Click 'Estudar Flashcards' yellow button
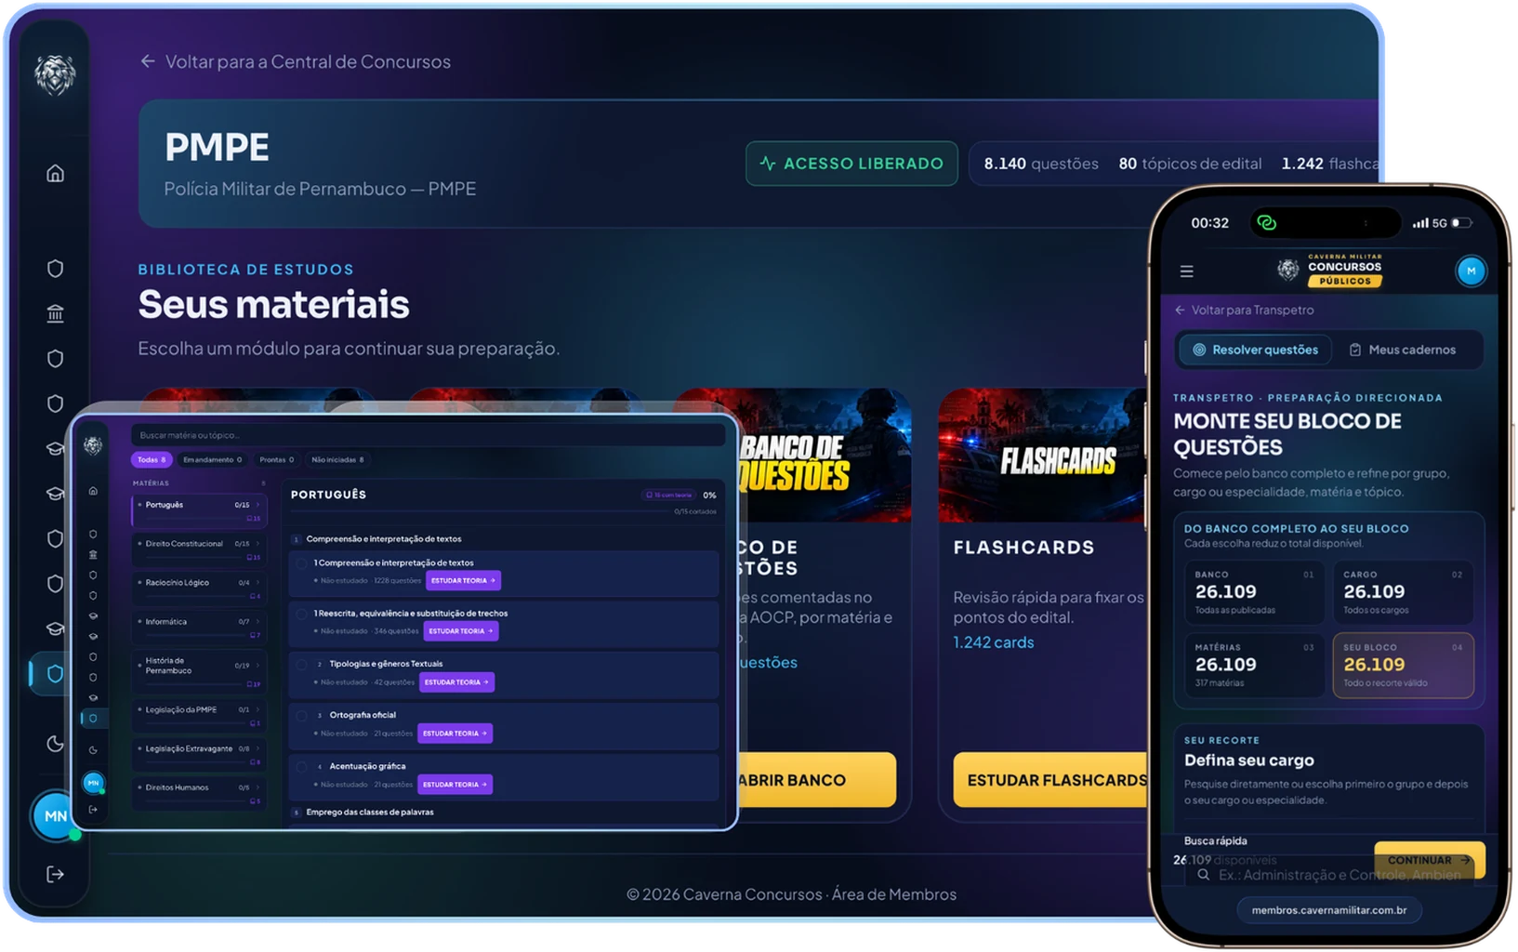 click(1050, 780)
